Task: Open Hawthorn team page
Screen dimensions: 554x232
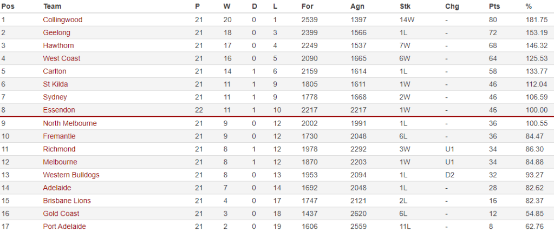Action: pyautogui.click(x=58, y=45)
